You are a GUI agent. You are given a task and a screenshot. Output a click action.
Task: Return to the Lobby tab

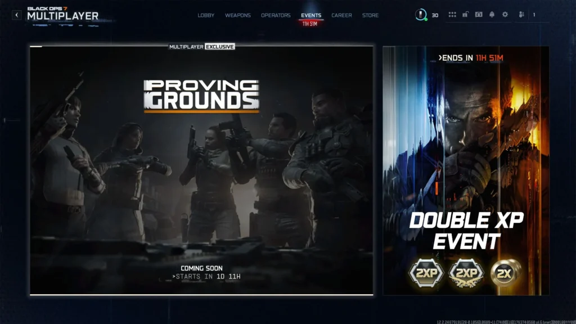pos(206,15)
